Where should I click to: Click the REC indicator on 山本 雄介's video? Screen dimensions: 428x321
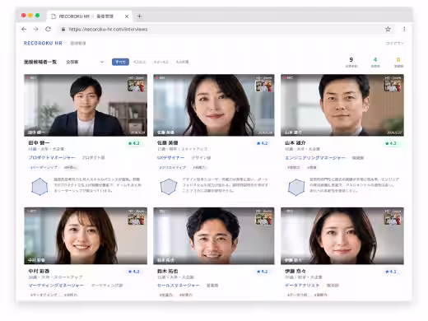(289, 78)
